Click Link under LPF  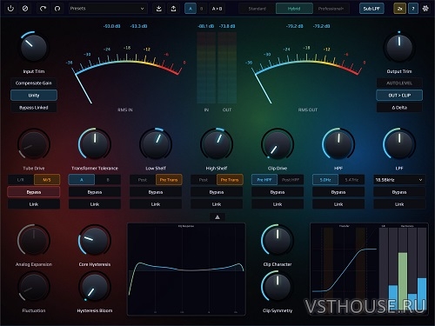(399, 204)
